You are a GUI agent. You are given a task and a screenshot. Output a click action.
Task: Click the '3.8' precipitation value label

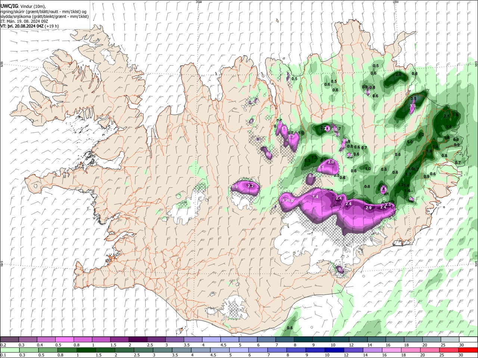(372, 87)
